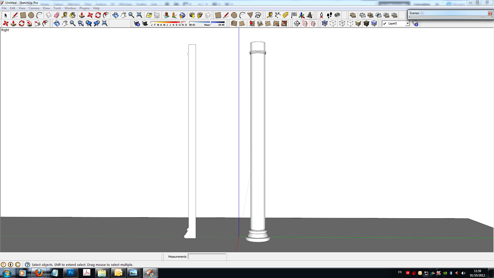Screen dimensions: 494x278
Task: Select the Eraser tool
Action: point(57,15)
